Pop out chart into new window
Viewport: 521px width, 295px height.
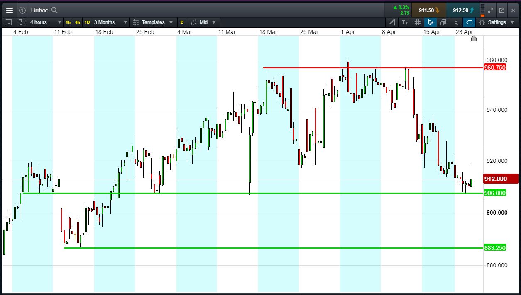coord(501,10)
